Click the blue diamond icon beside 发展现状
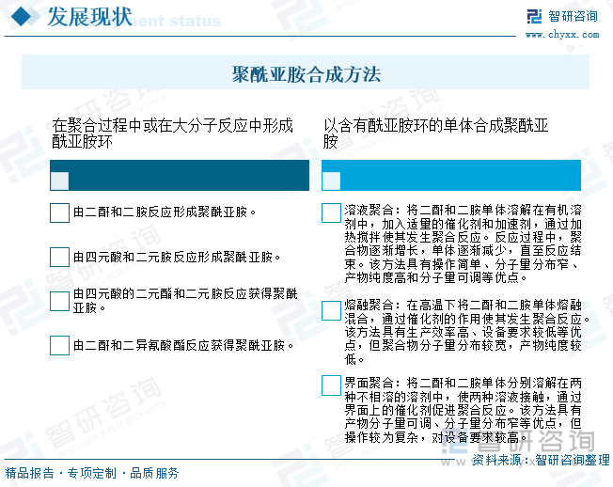The width and height of the screenshot is (613, 487). click(22, 17)
